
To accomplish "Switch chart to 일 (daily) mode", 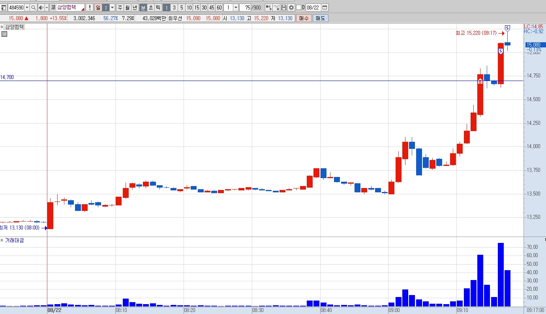I will 98,8.
